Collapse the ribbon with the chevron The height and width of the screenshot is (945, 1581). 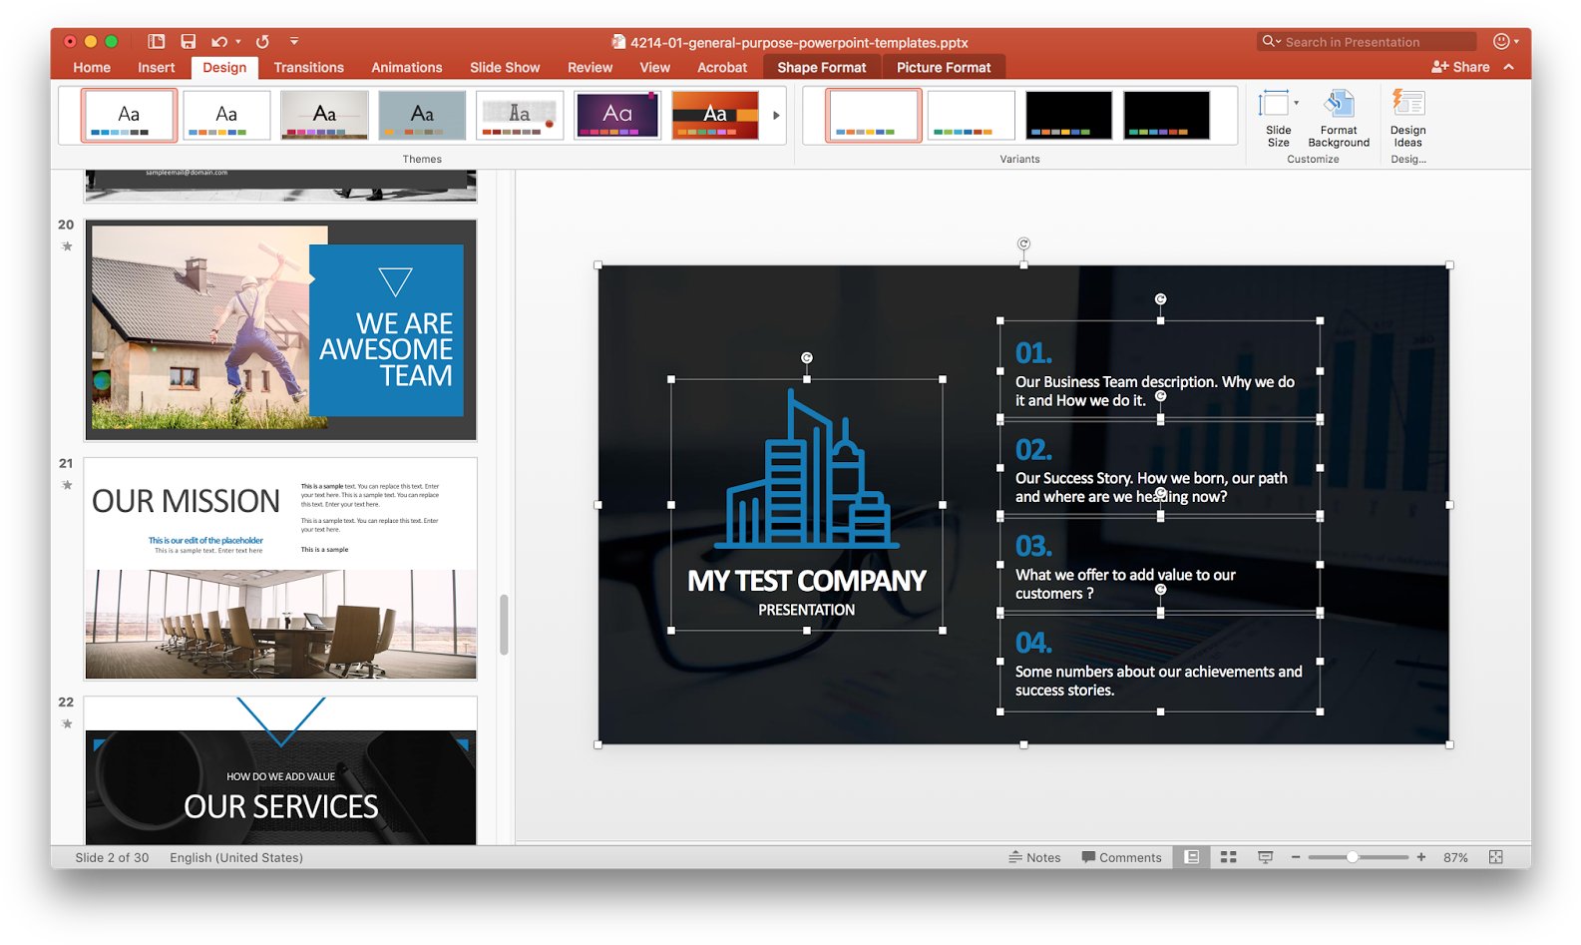tap(1509, 67)
